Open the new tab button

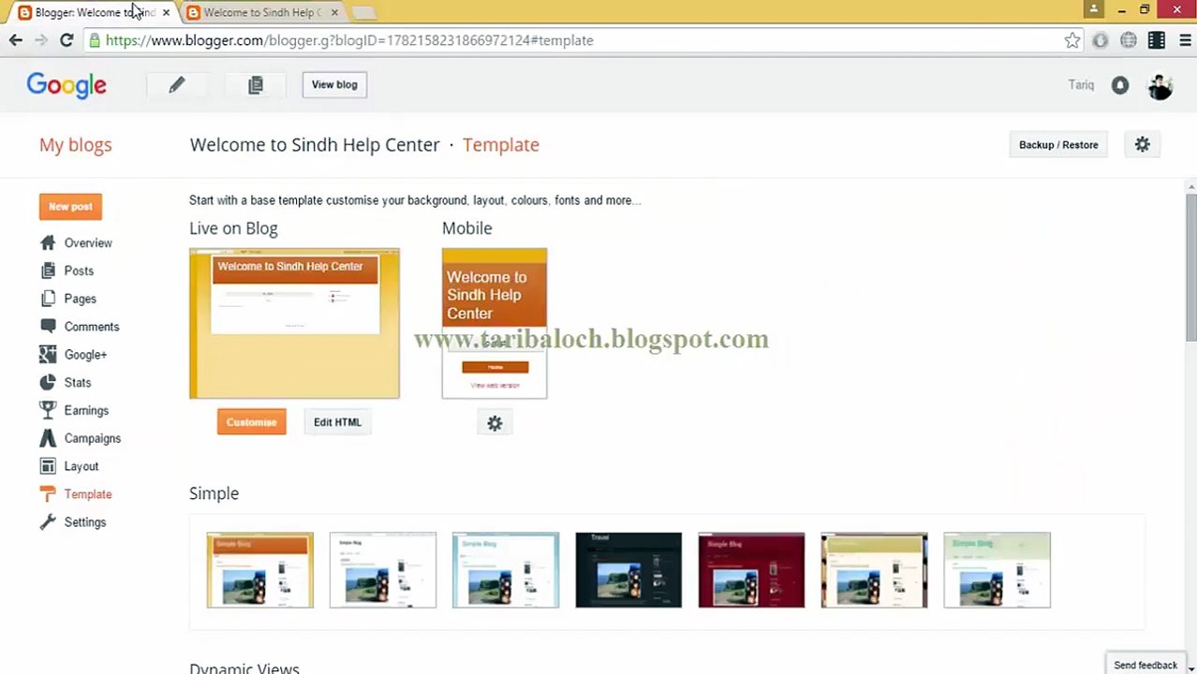[363, 12]
